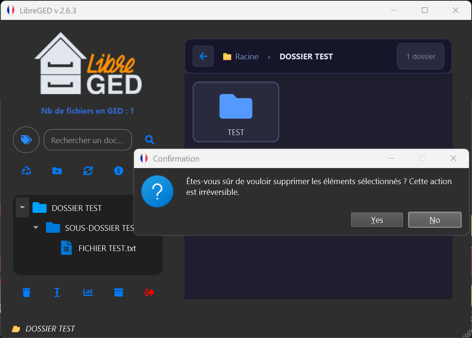The image size is (472, 338).
Task: Click the search document input field
Action: [88, 140]
